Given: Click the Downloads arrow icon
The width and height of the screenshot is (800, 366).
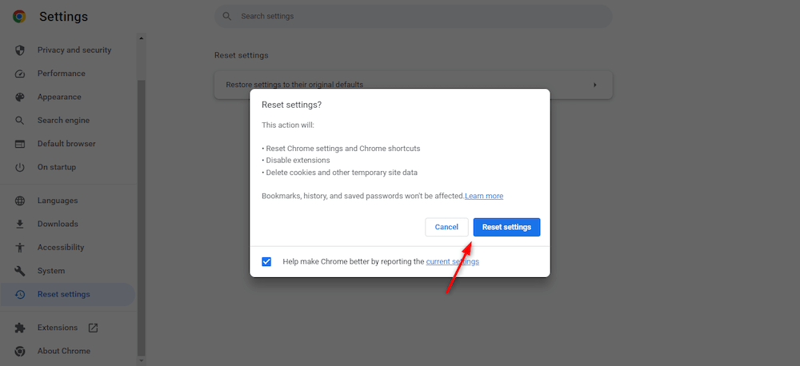Looking at the screenshot, I should click(x=20, y=224).
